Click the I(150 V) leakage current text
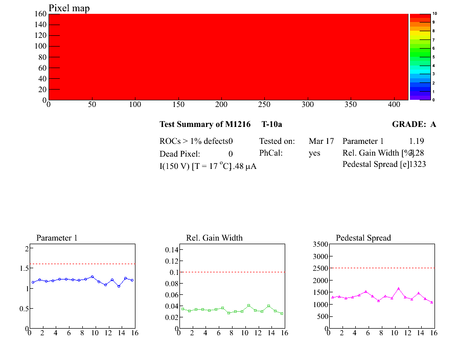Image resolution: width=458 pixels, height=344 pixels. point(208,166)
